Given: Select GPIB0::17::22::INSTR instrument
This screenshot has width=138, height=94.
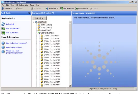Looking at the screenshot, I should 52,76.
